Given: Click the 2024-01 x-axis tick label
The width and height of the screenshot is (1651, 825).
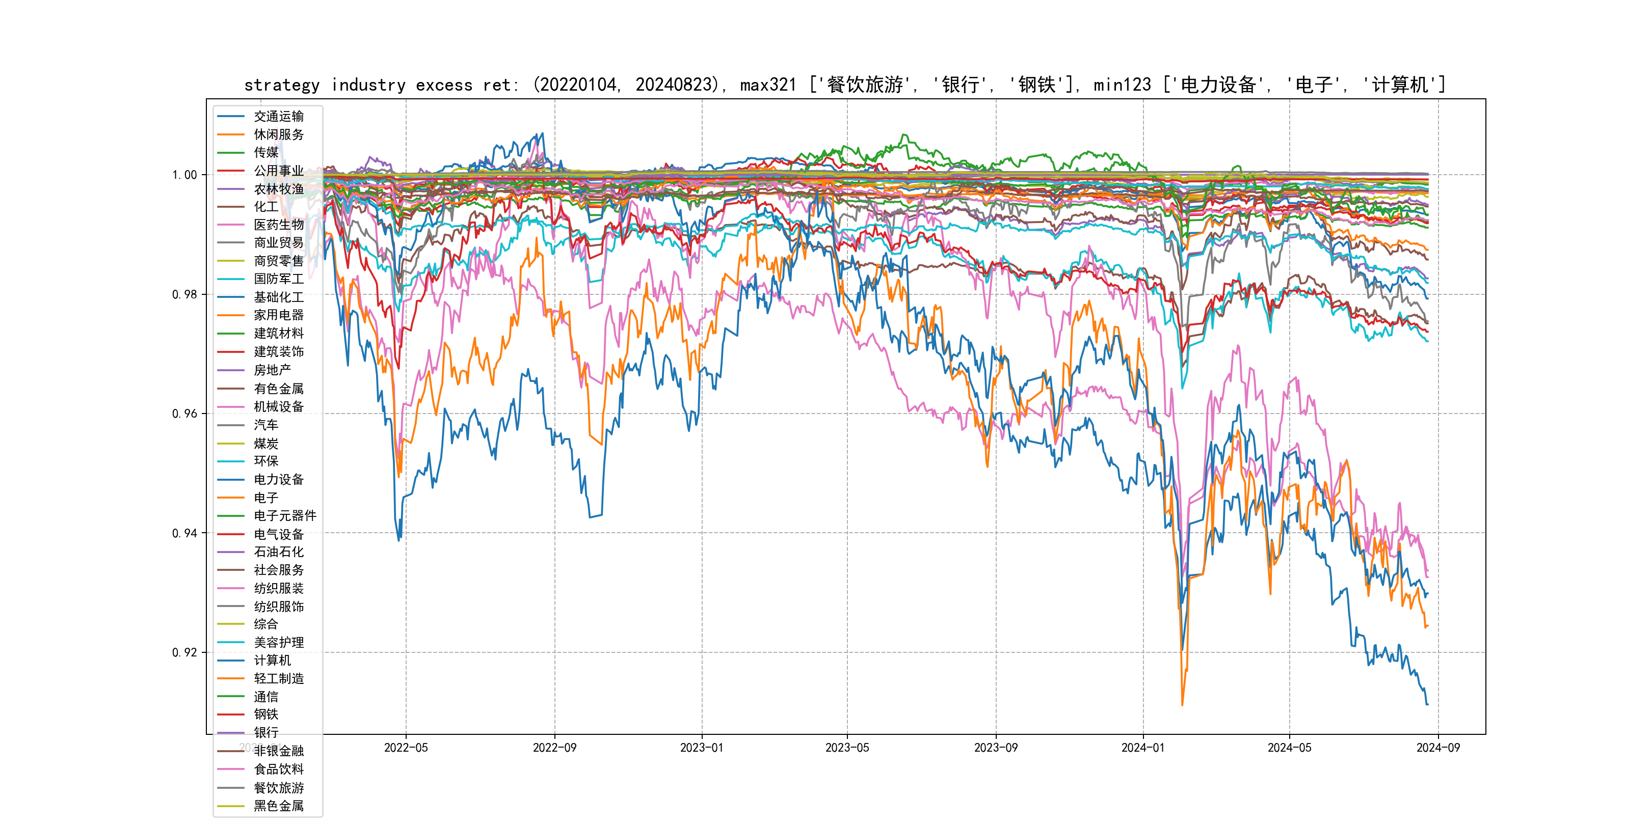Looking at the screenshot, I should (1143, 748).
